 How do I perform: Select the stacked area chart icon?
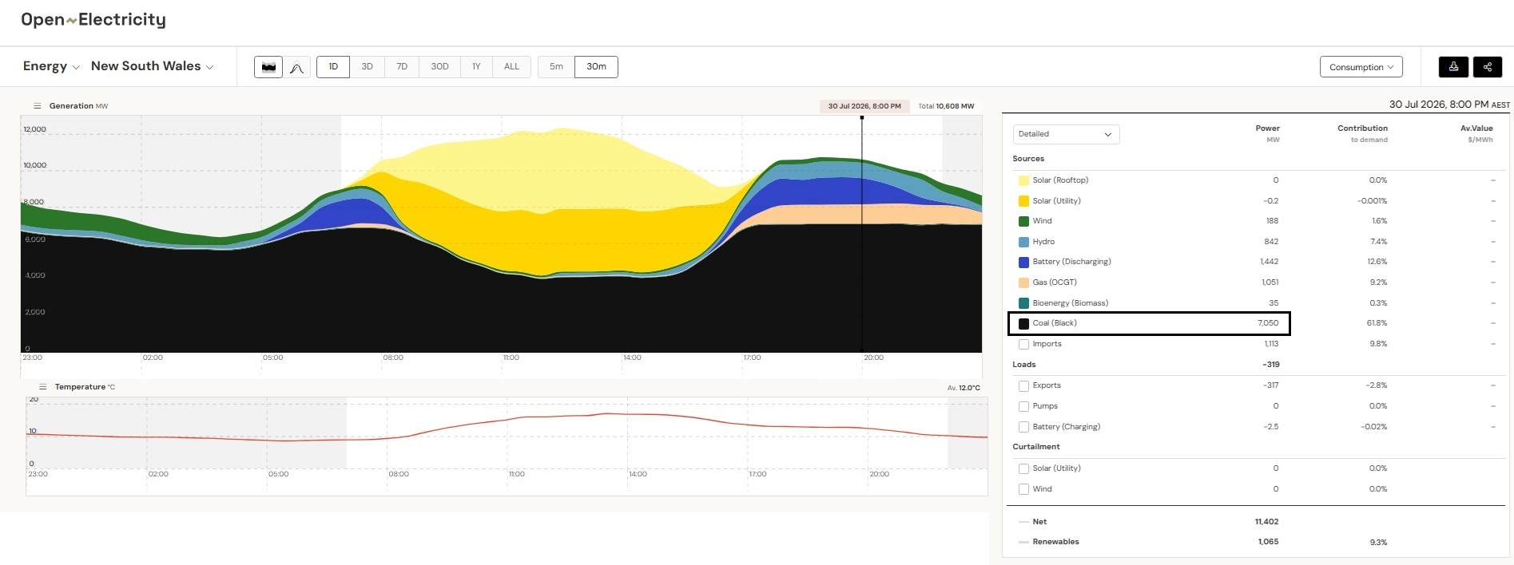coord(268,67)
